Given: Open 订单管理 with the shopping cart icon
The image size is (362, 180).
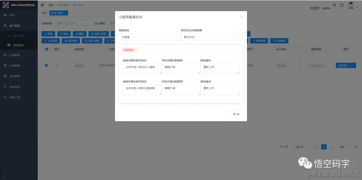Looking at the screenshot, I should (5, 66).
